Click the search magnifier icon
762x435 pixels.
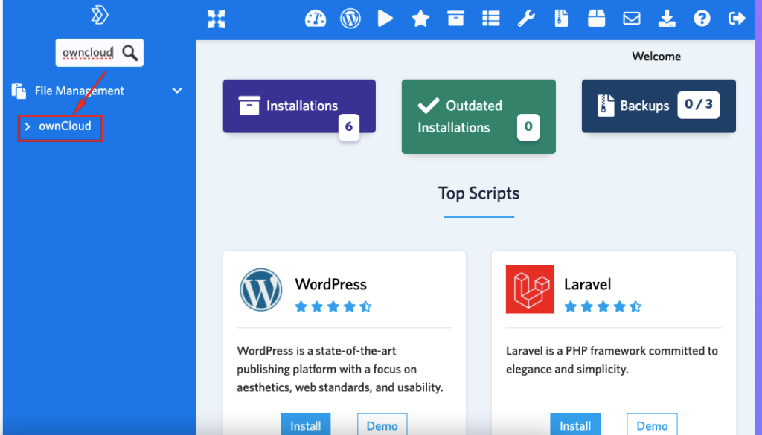[x=129, y=53]
